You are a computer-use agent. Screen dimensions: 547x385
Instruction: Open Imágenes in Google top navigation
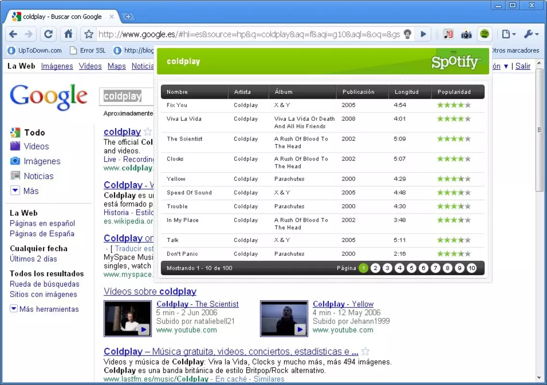pyautogui.click(x=57, y=66)
